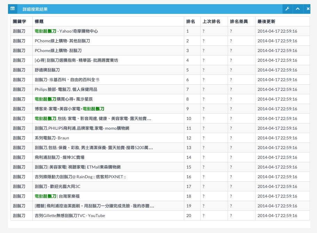The image size is (317, 233).
Task: Select 系列電鬍刀- Braun title
Action: tap(52, 138)
